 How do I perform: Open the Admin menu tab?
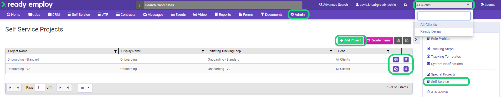pyautogui.click(x=298, y=14)
